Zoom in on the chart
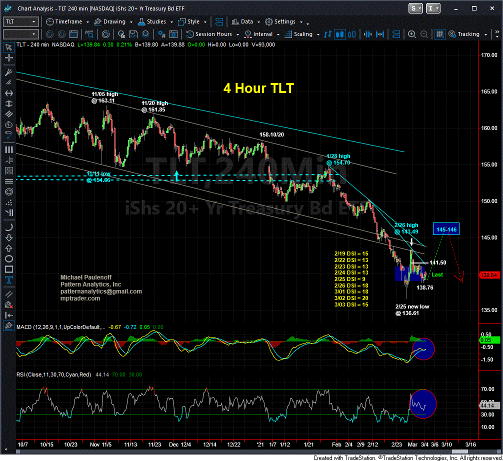Image resolution: width=503 pixels, height=461 pixels. (411, 34)
